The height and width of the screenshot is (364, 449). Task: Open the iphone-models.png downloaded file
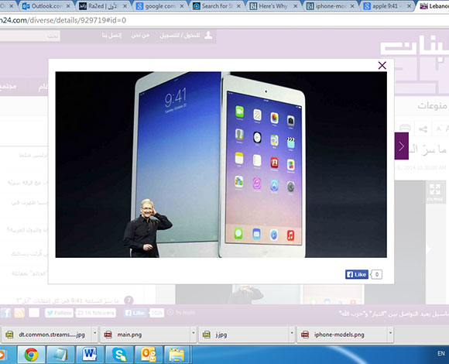339,335
